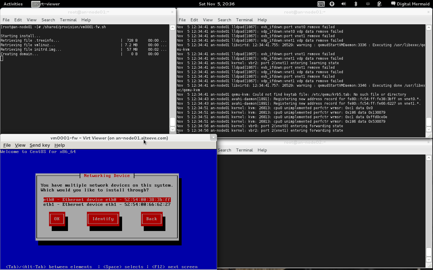Open Send key menu in Virt Viewer
This screenshot has height=270, width=433.
click(x=40, y=145)
